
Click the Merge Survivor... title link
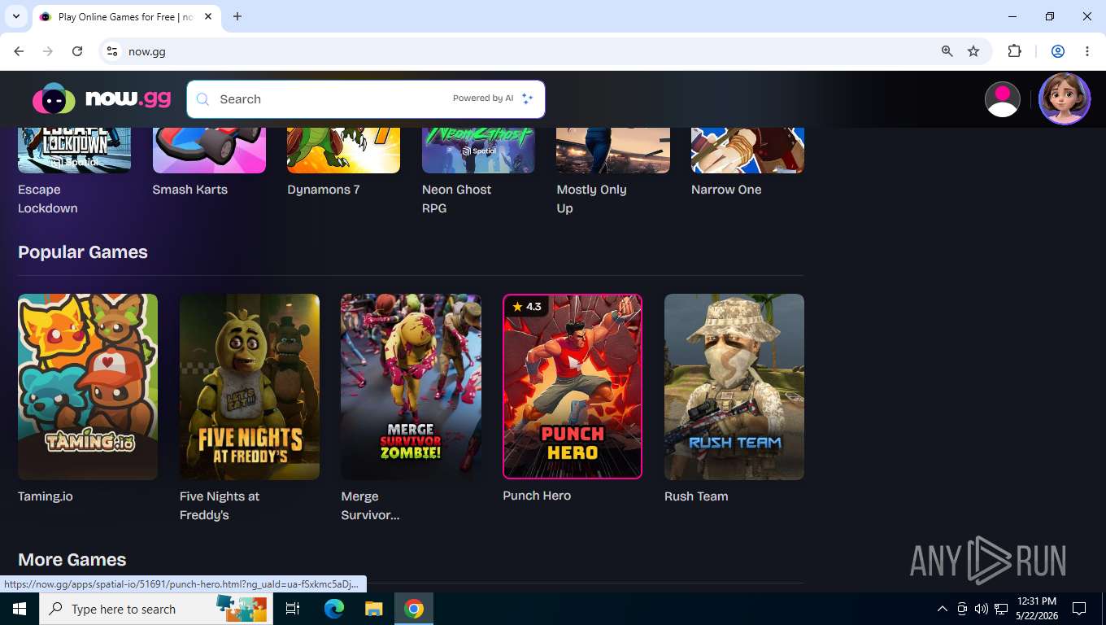(x=370, y=505)
